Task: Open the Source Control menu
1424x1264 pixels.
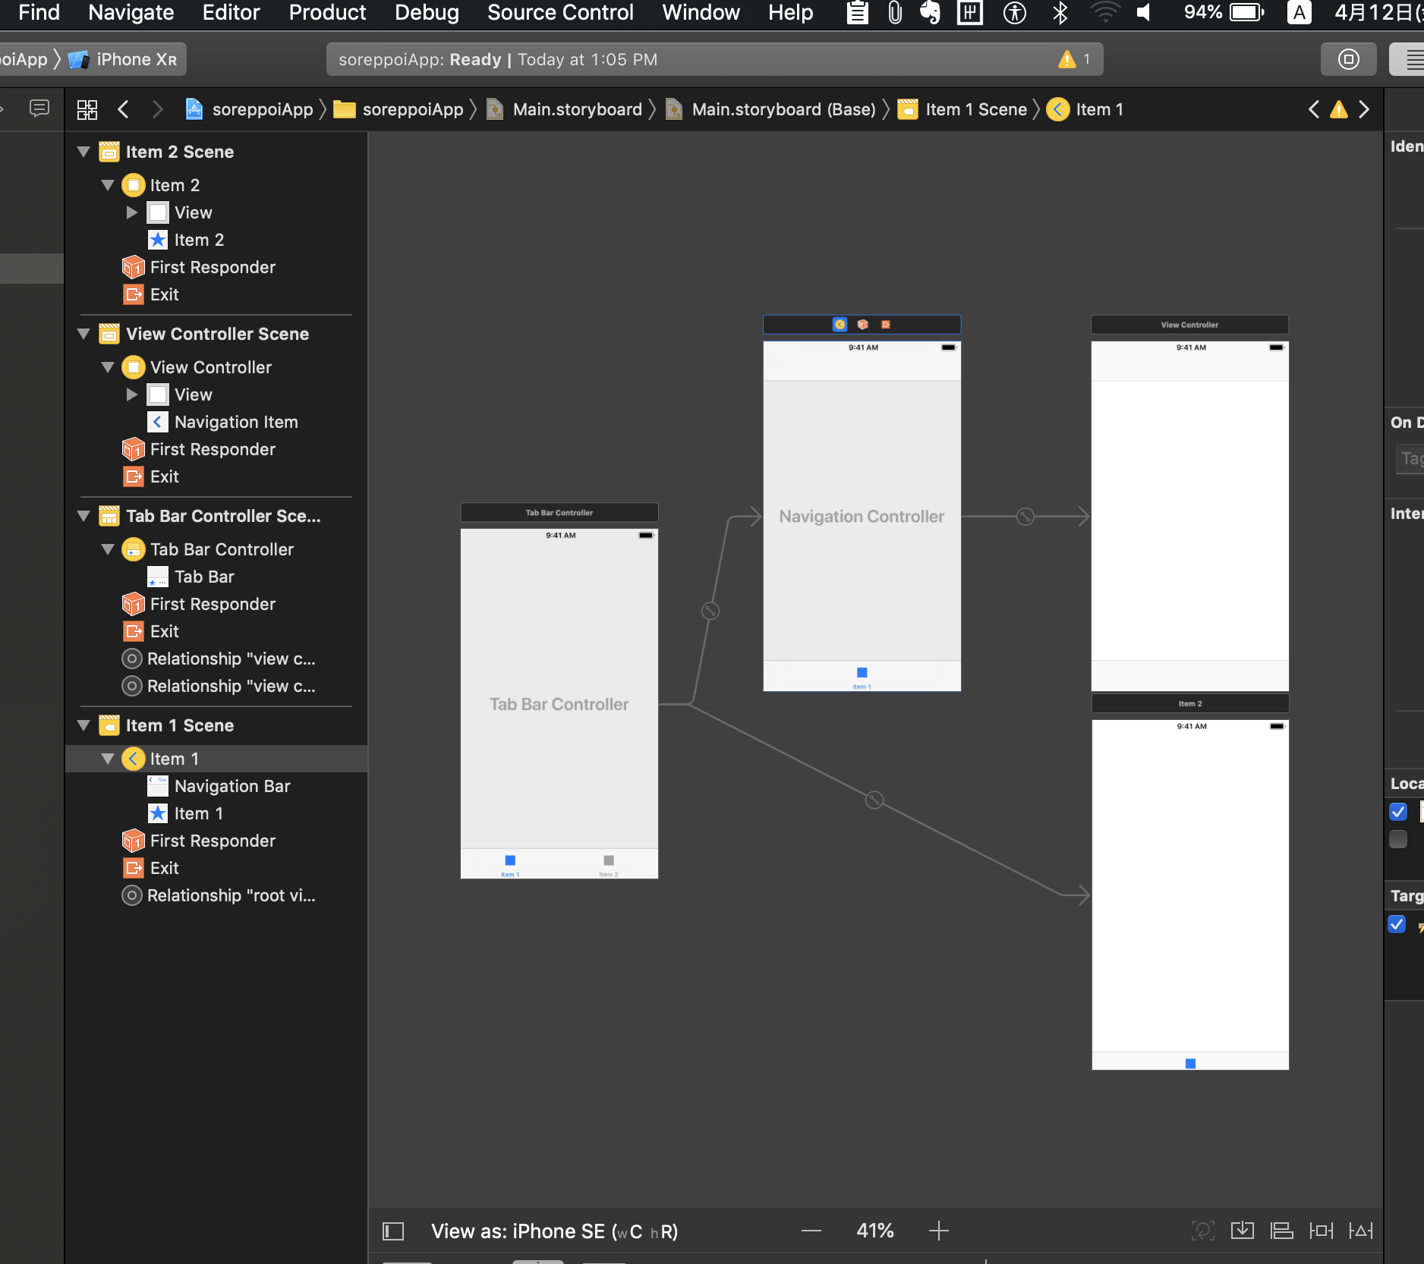Action: tap(560, 13)
